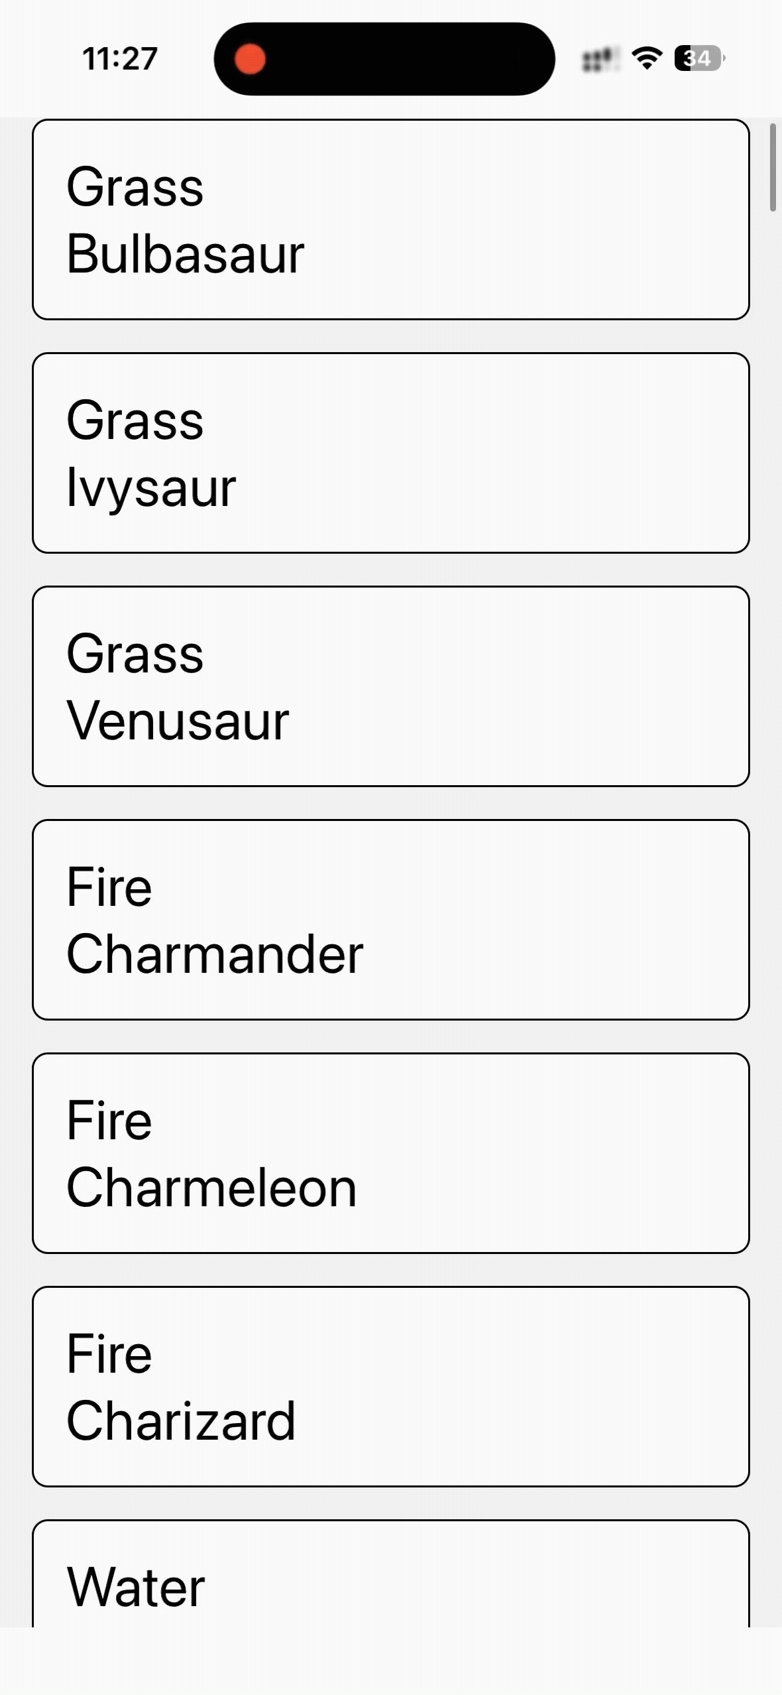Image resolution: width=782 pixels, height=1695 pixels.
Task: Tap the Fire label above Charmander
Action: pos(109,887)
